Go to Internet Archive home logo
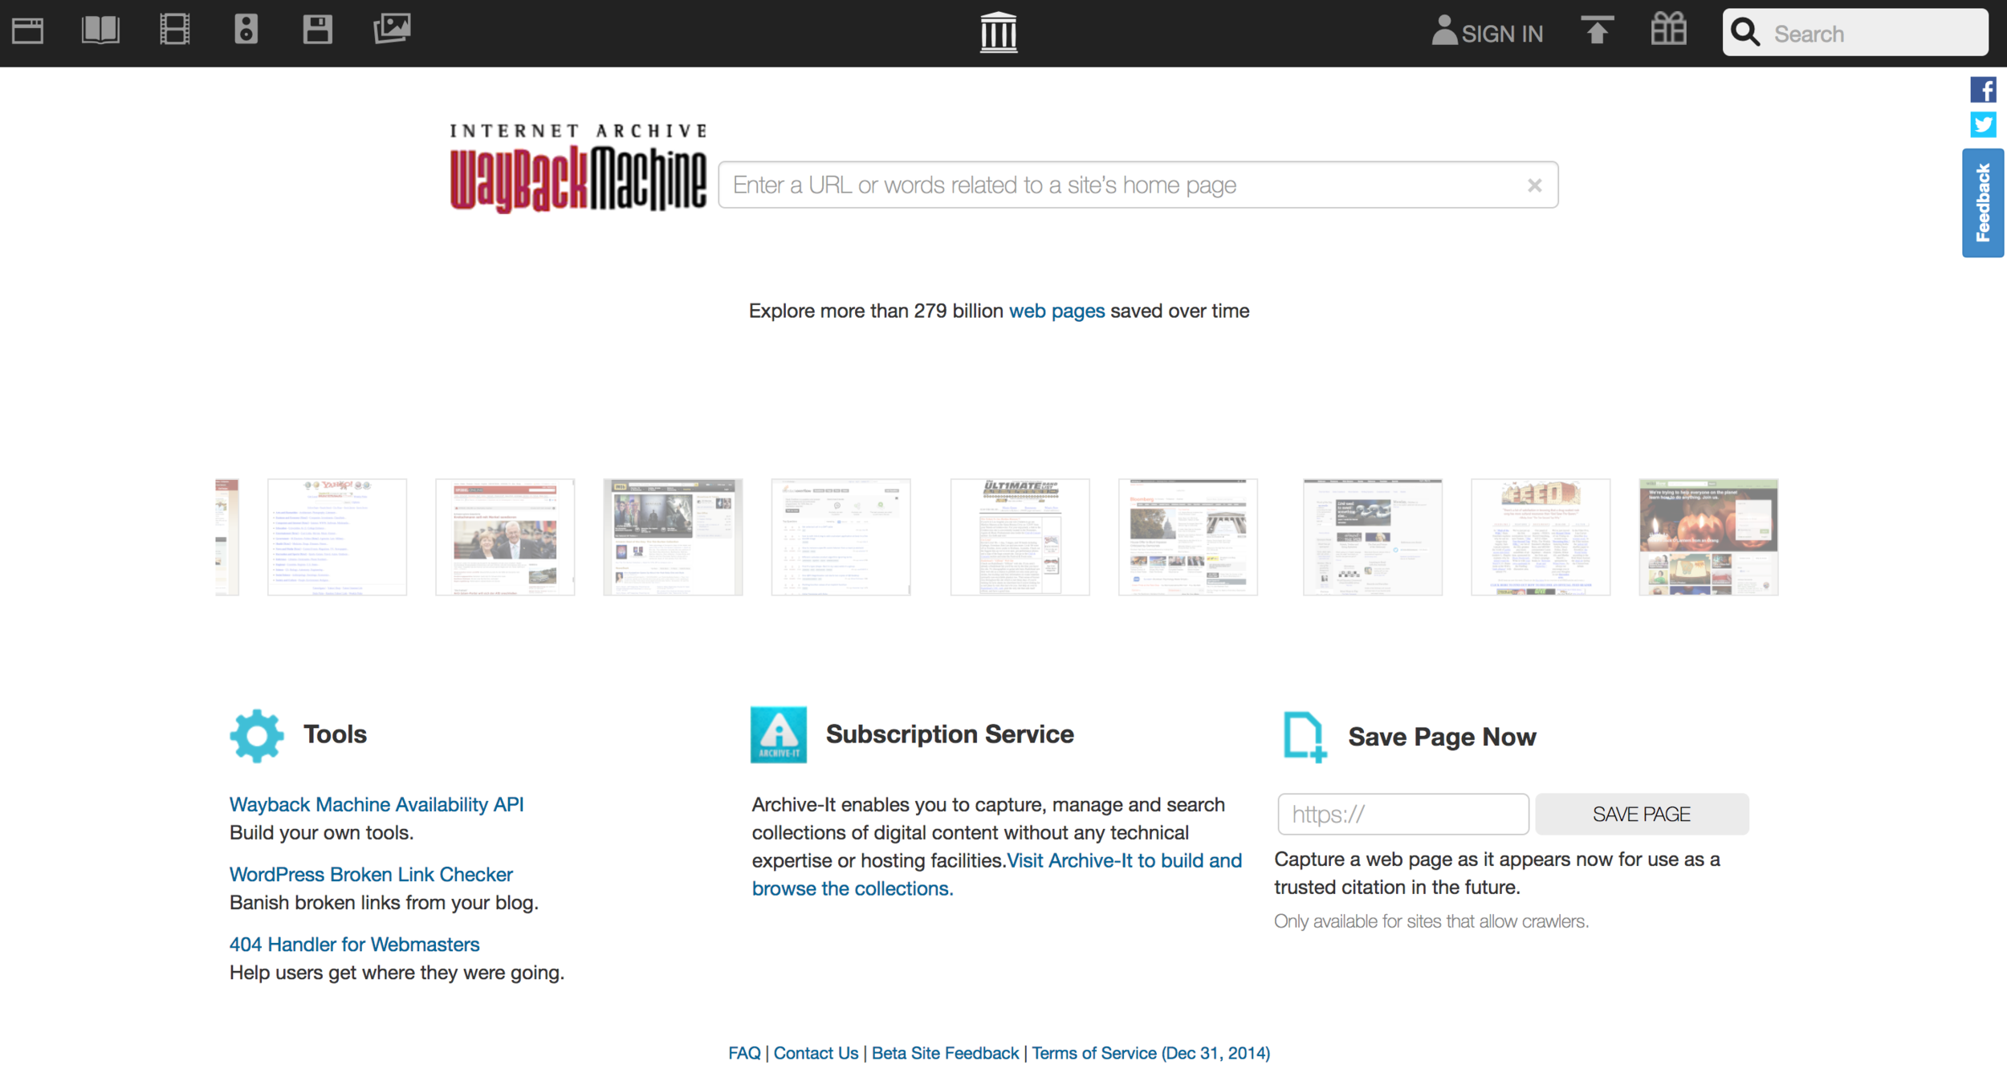The image size is (2007, 1073). pyautogui.click(x=999, y=32)
